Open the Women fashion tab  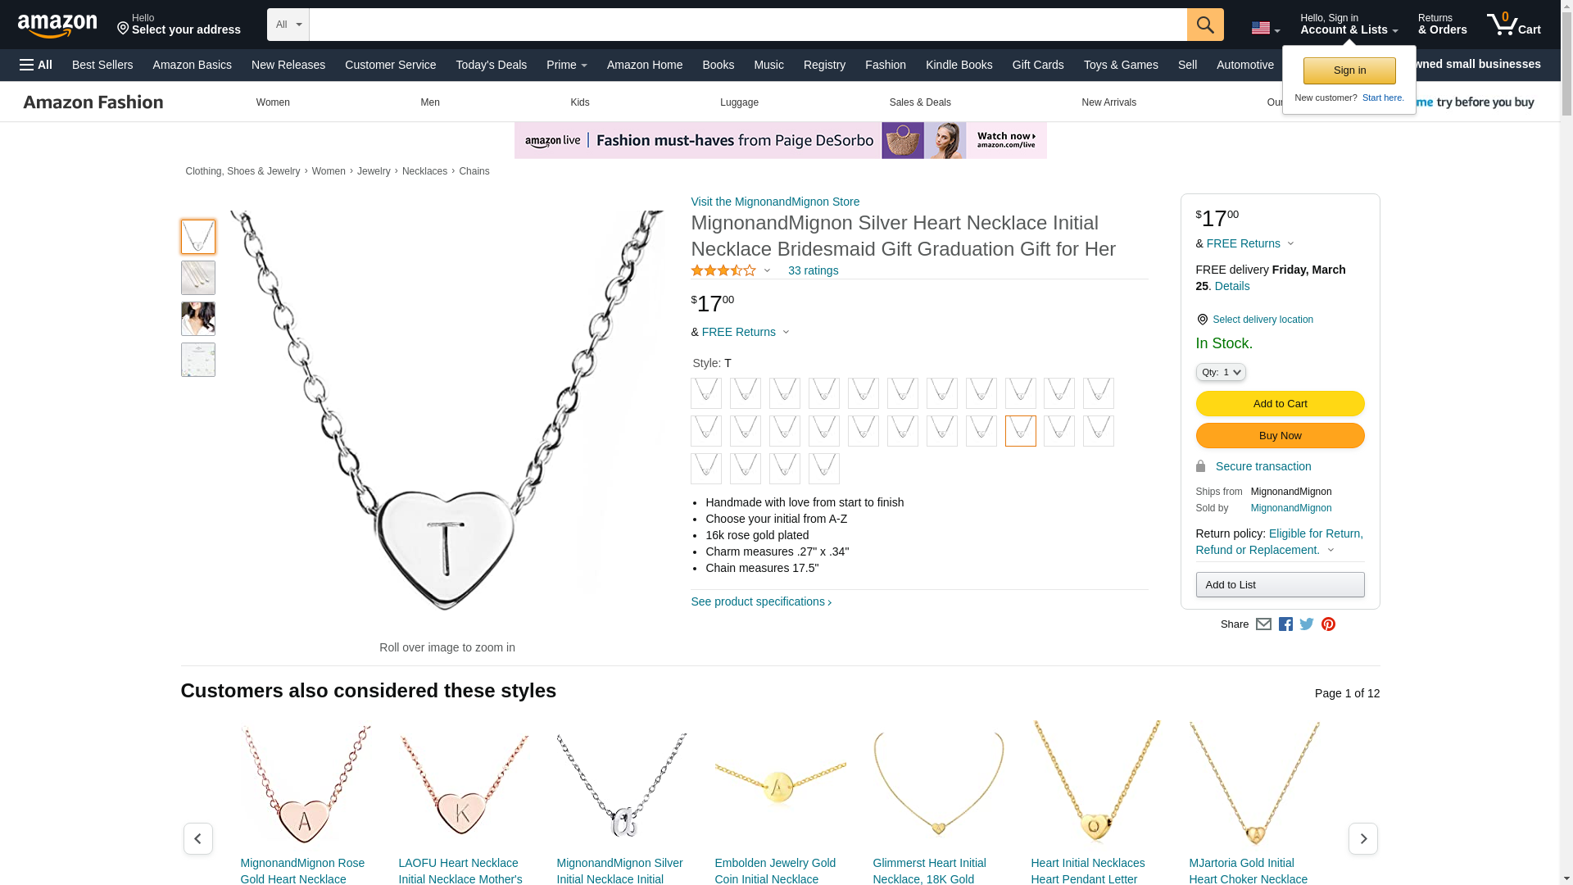(273, 102)
